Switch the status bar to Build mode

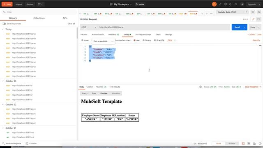pyautogui.click(x=219, y=143)
